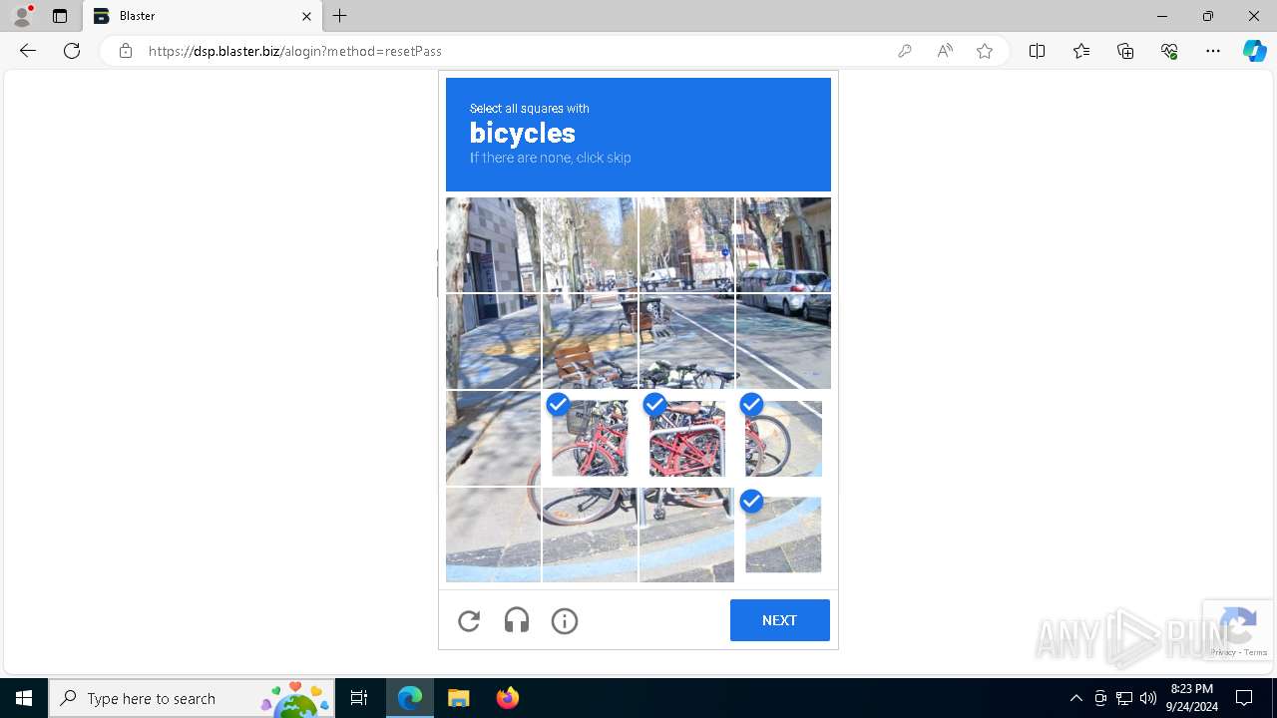Refresh the page with reload icon
Image resolution: width=1277 pixels, height=718 pixels.
point(72,51)
